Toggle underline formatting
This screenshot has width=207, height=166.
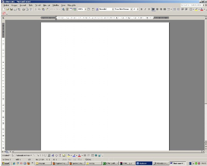point(149,9)
